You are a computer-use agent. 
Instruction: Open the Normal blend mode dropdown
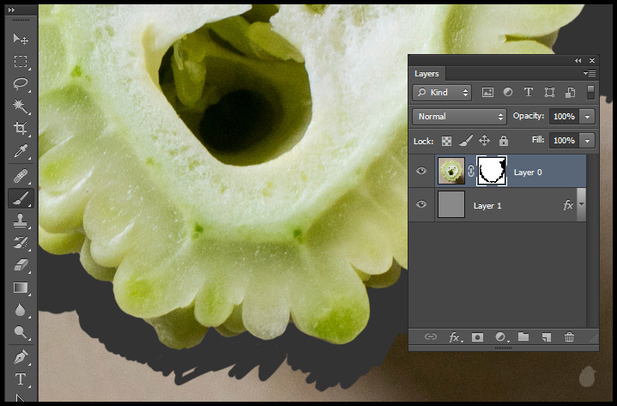459,116
